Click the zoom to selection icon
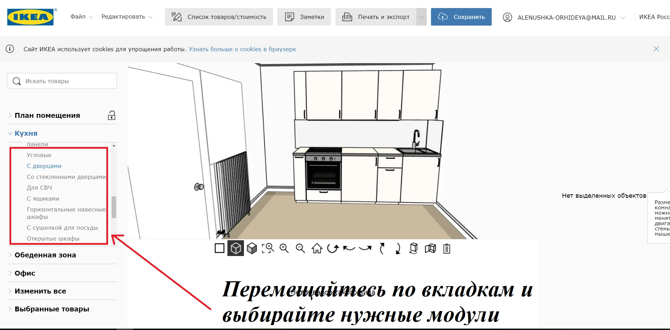This screenshot has width=670, height=330. (268, 248)
